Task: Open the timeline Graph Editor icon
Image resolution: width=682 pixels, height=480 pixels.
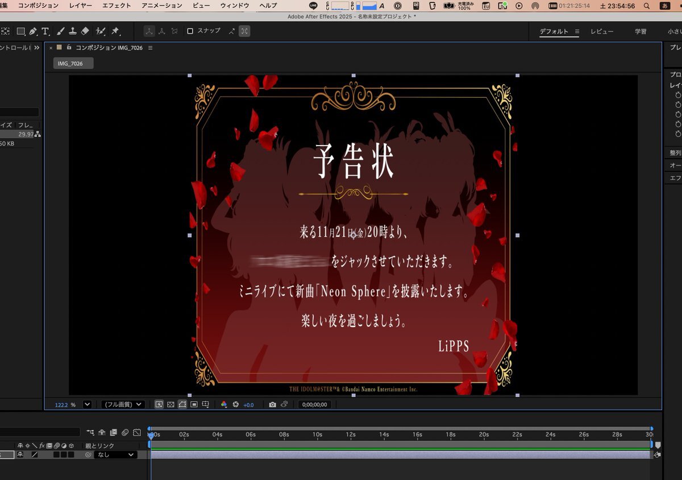Action: [x=137, y=433]
